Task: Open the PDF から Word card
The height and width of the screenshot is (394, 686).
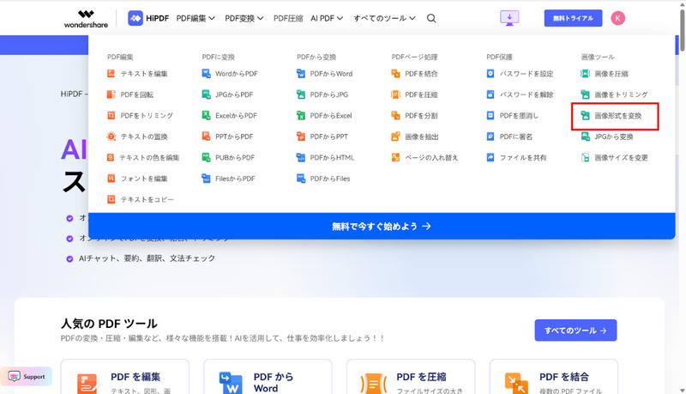Action: 268,377
